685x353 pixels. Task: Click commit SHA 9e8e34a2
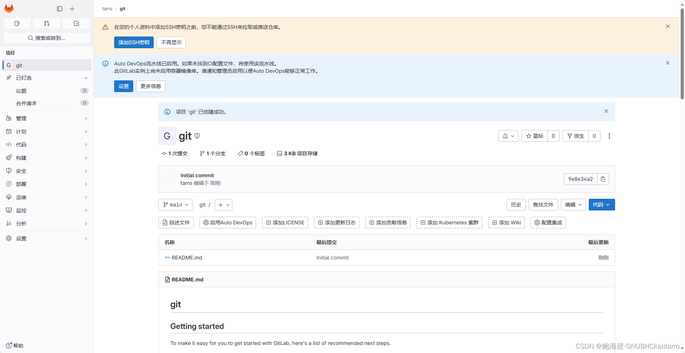point(580,179)
